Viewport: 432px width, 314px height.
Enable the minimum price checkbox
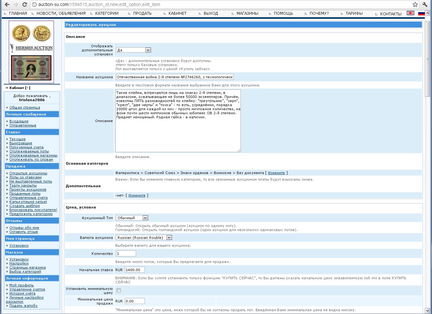(x=119, y=291)
